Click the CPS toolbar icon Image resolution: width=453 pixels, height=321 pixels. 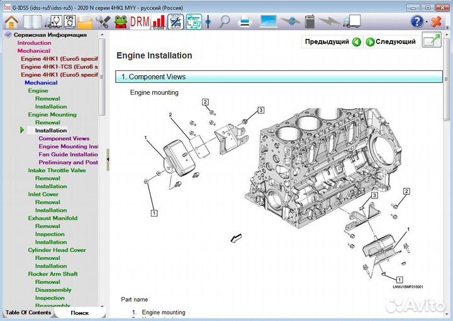70,21
